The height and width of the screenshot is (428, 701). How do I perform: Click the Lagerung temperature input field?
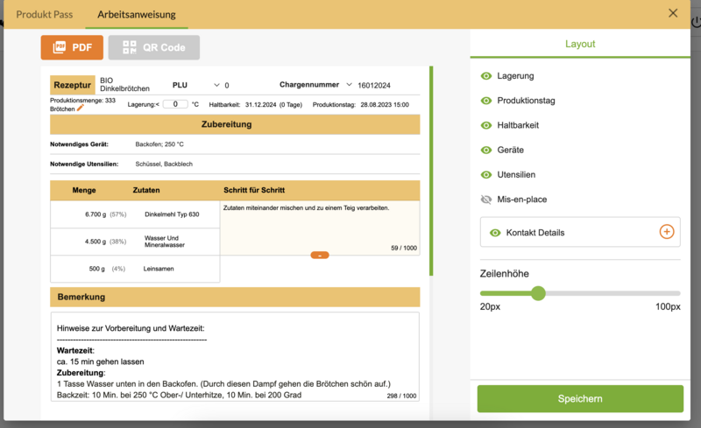click(175, 104)
